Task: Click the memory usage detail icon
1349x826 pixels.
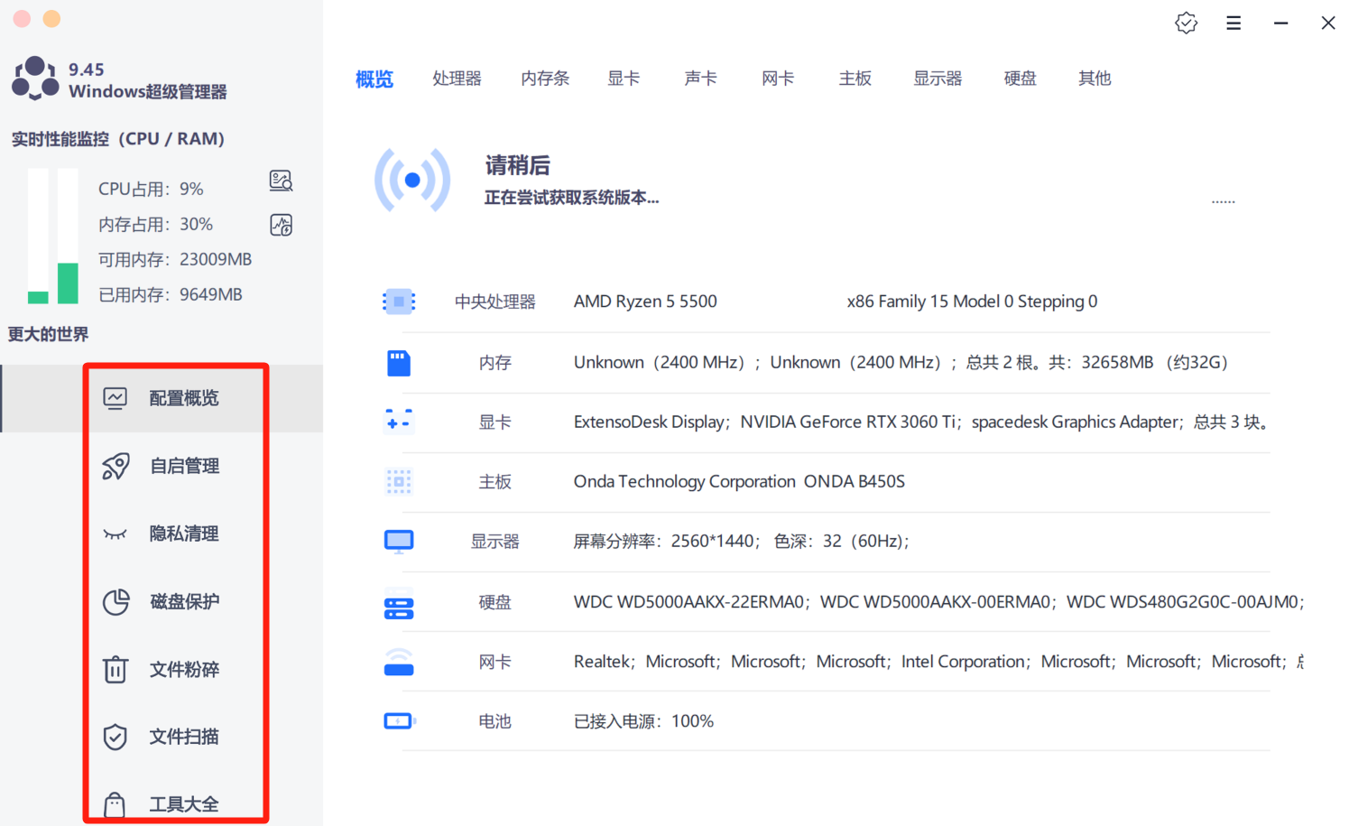Action: (x=281, y=225)
